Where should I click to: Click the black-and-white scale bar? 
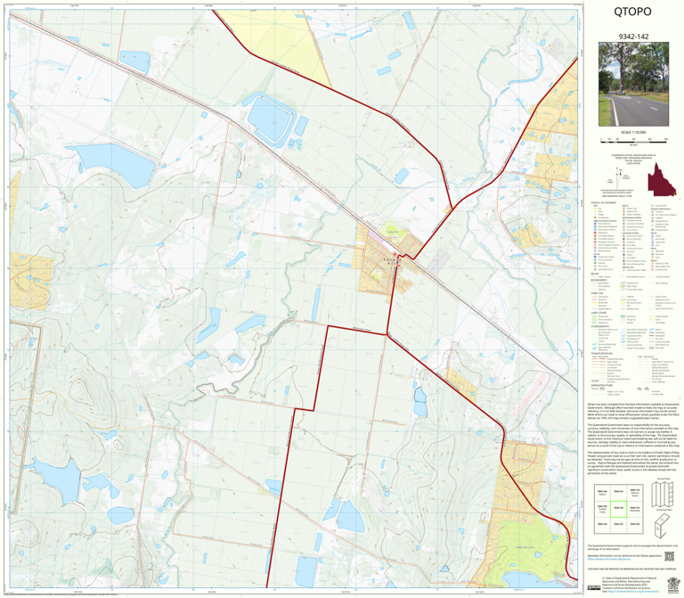click(634, 140)
